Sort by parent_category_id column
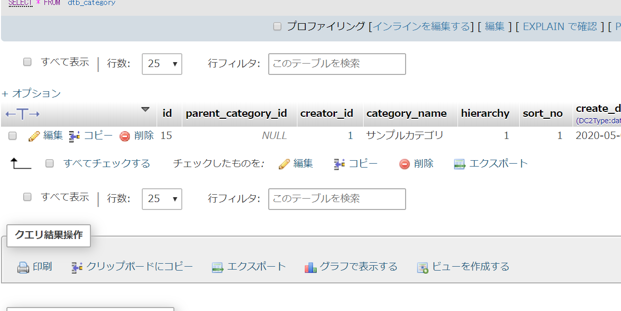Screen dimensions: 621x311 coord(236,113)
